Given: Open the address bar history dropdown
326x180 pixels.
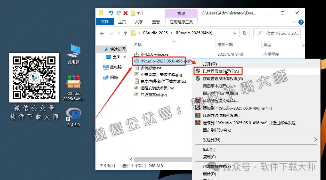Looking at the screenshot, I should [x=234, y=33].
